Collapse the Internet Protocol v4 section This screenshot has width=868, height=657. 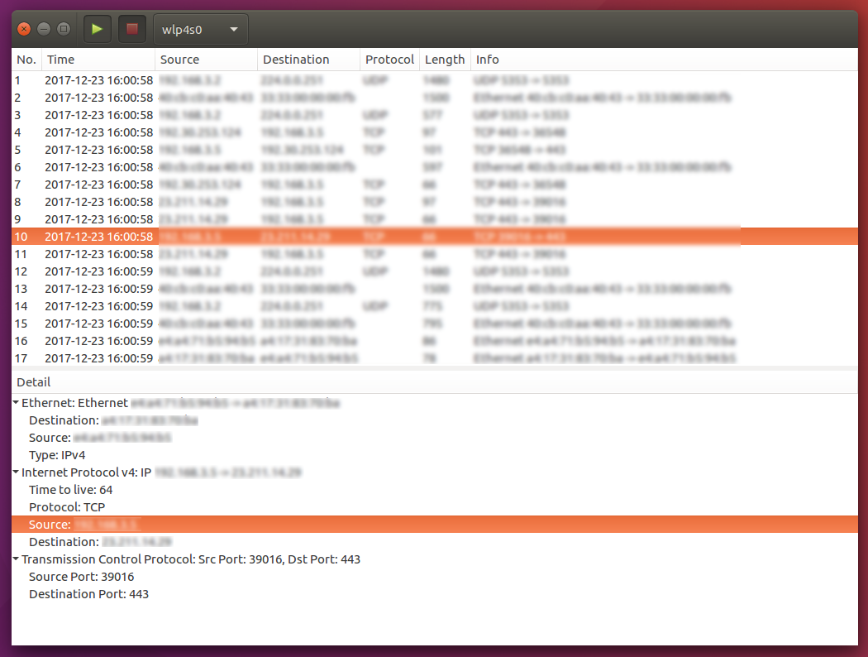click(x=14, y=472)
